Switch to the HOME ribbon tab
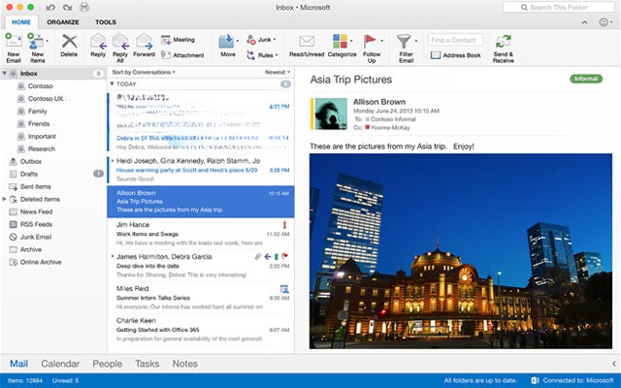This screenshot has width=621, height=388. click(x=21, y=22)
